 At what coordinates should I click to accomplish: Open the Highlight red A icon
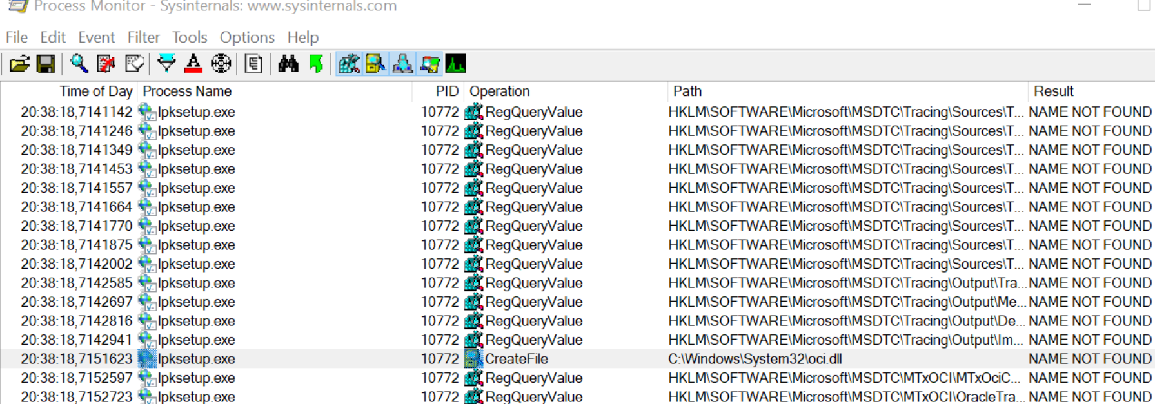(x=193, y=64)
